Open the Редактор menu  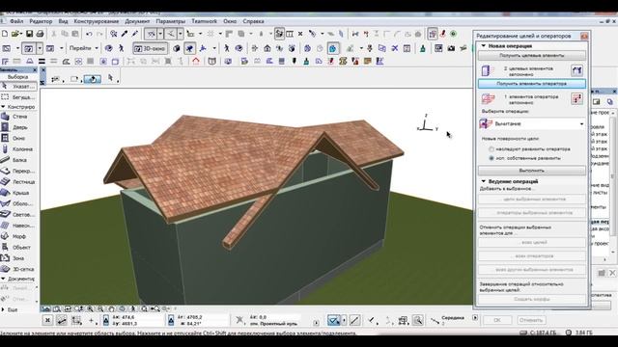coord(41,21)
